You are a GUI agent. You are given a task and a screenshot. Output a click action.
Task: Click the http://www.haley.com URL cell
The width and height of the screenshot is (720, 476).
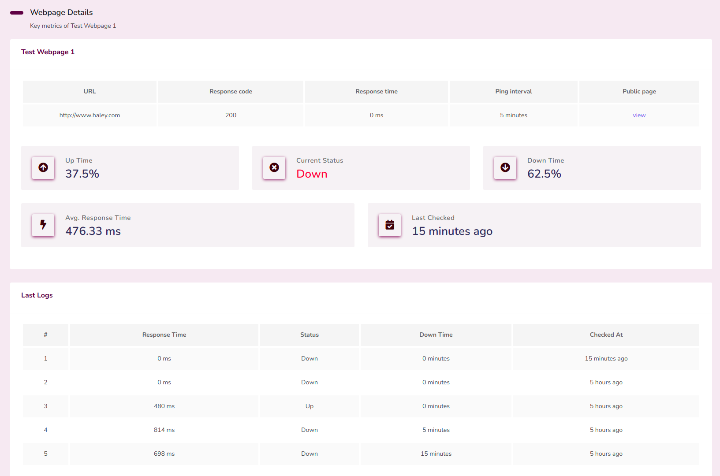tap(90, 115)
